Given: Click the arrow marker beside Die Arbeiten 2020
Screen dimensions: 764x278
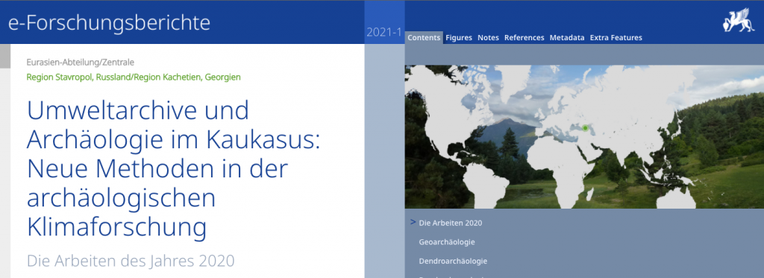Looking at the screenshot, I should [413, 222].
